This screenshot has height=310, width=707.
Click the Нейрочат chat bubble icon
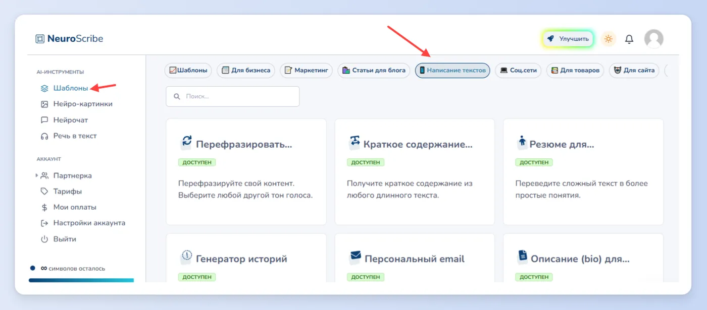(44, 120)
